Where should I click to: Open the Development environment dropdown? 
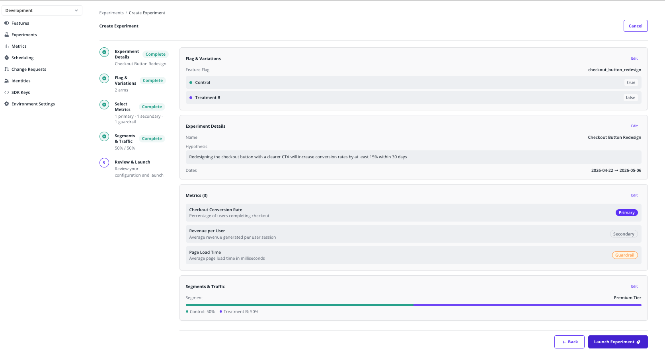click(x=42, y=10)
